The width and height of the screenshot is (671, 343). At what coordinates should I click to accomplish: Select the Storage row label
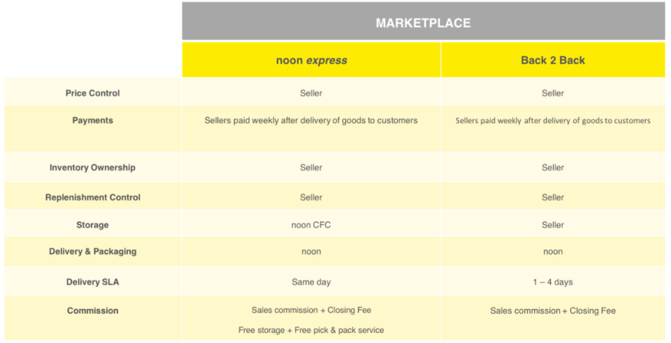coord(93,225)
